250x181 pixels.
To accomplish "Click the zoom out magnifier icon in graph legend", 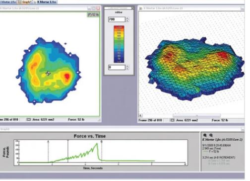I will click(211, 135).
